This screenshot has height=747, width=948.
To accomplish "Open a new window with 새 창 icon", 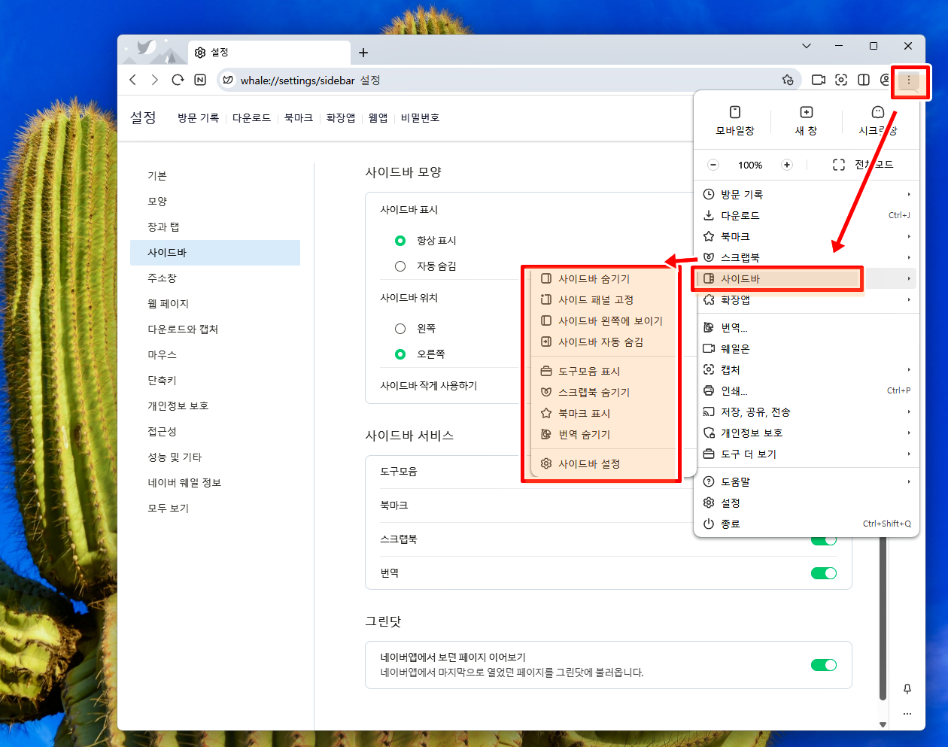I will coord(806,120).
